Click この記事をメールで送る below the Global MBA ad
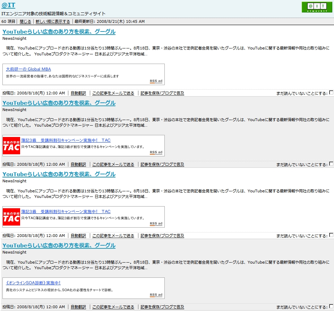This screenshot has width=334, height=311. coord(113,93)
